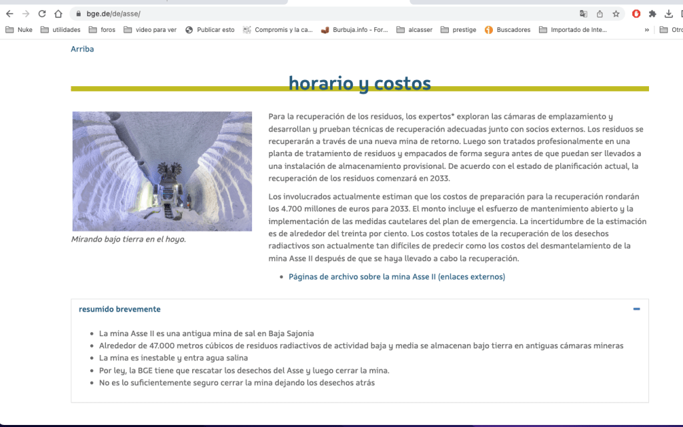Reload the current page

click(x=42, y=13)
